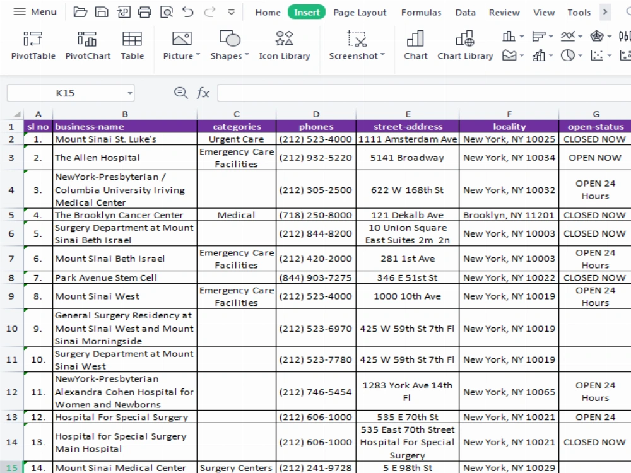The width and height of the screenshot is (631, 473).
Task: Open the Name Box dropdown arrow
Action: (x=129, y=93)
